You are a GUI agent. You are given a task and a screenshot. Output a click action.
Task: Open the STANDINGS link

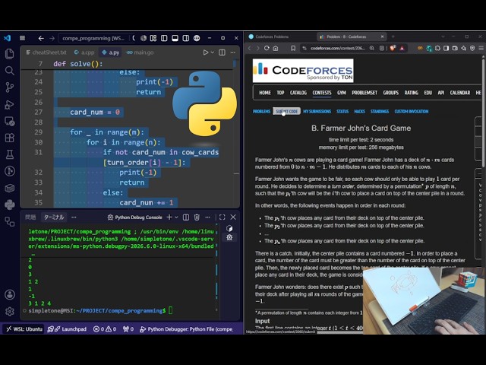[380, 112]
